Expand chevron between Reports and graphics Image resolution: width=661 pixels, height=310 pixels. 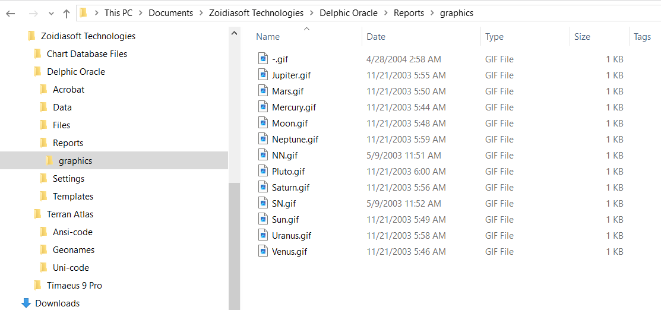432,13
